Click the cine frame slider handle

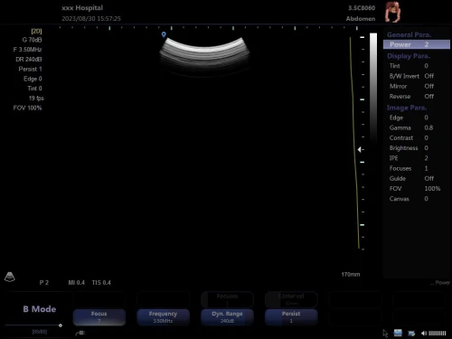[61, 325]
